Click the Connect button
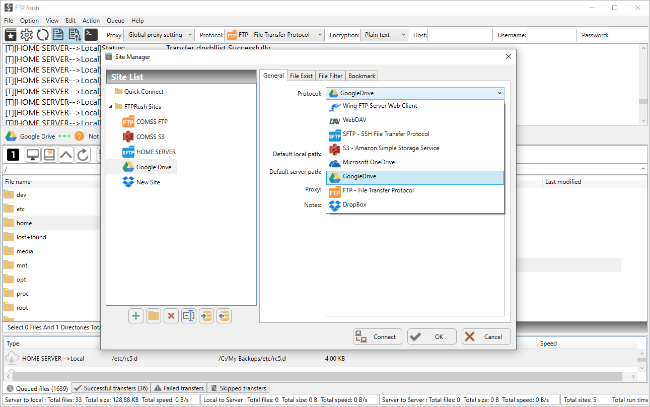Image resolution: width=650 pixels, height=407 pixels. coord(378,337)
